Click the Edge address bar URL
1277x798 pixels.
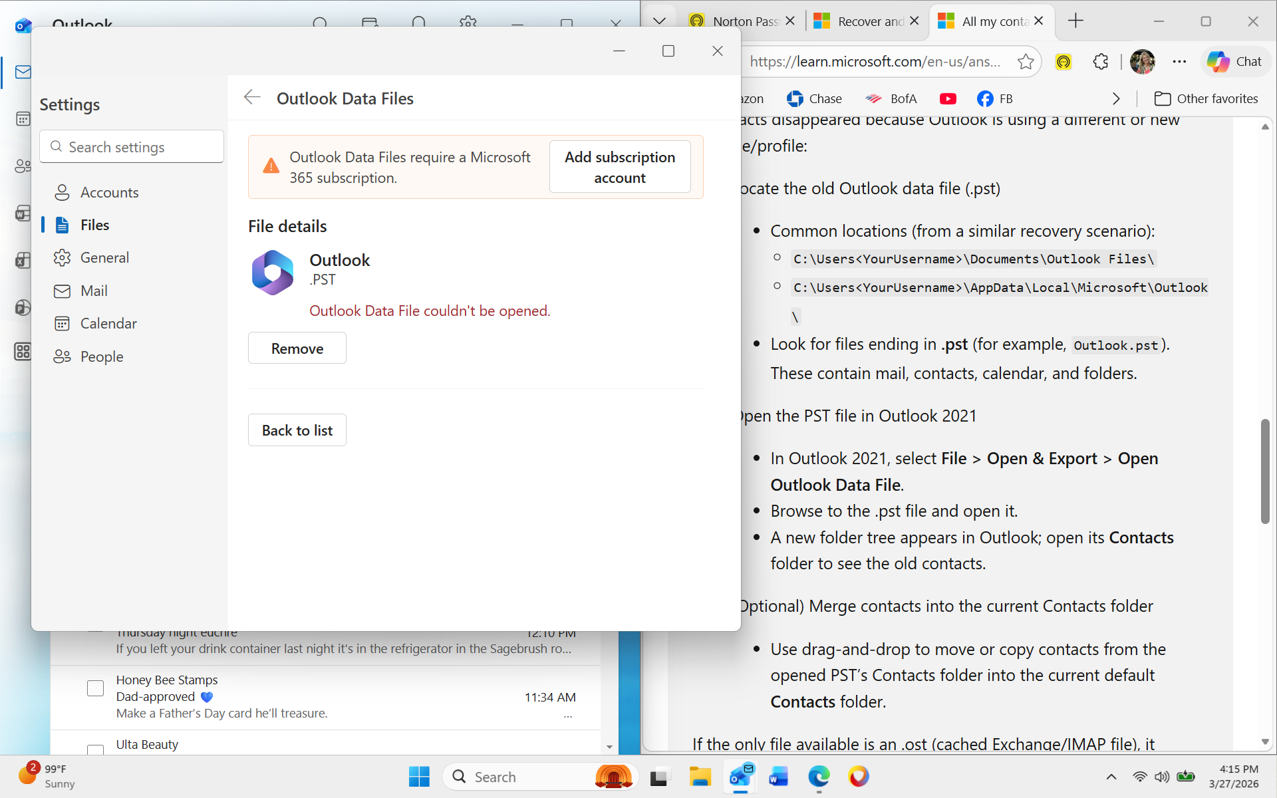point(875,62)
